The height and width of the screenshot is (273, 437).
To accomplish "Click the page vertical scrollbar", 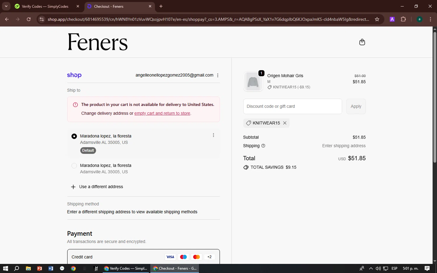I will click(435, 97).
